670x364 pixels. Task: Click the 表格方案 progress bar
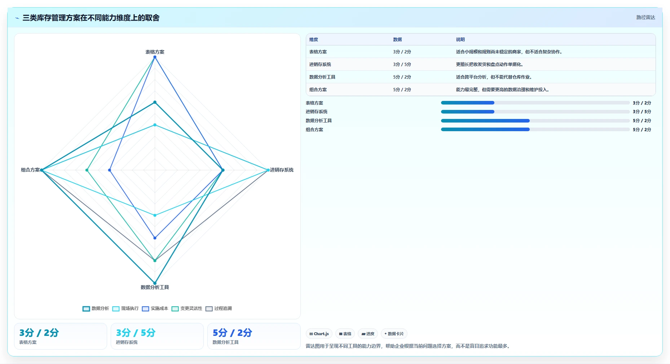(x=535, y=103)
